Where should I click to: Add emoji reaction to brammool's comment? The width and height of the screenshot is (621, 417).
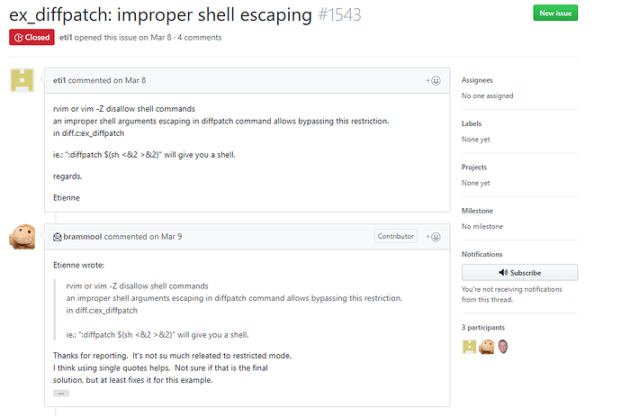[433, 237]
